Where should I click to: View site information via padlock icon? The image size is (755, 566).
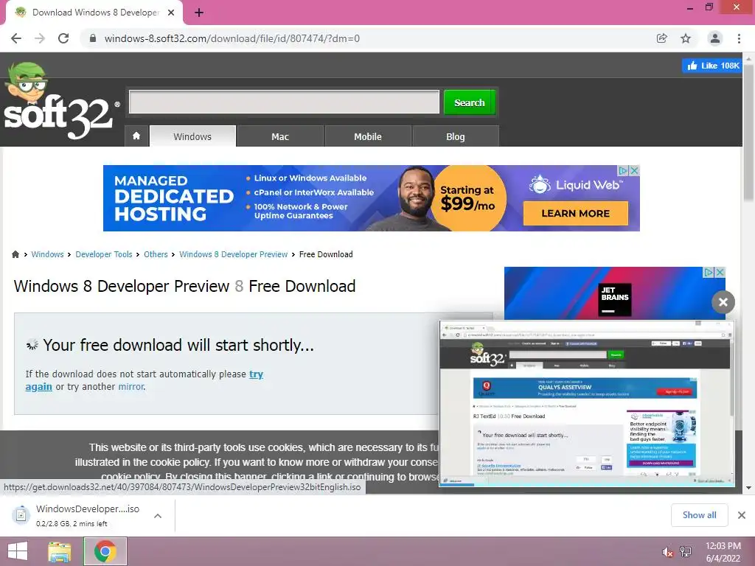(93, 38)
